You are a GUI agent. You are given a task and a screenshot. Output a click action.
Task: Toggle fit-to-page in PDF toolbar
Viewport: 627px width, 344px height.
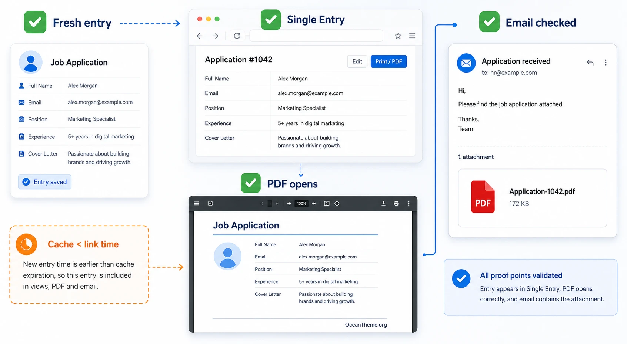[327, 203]
